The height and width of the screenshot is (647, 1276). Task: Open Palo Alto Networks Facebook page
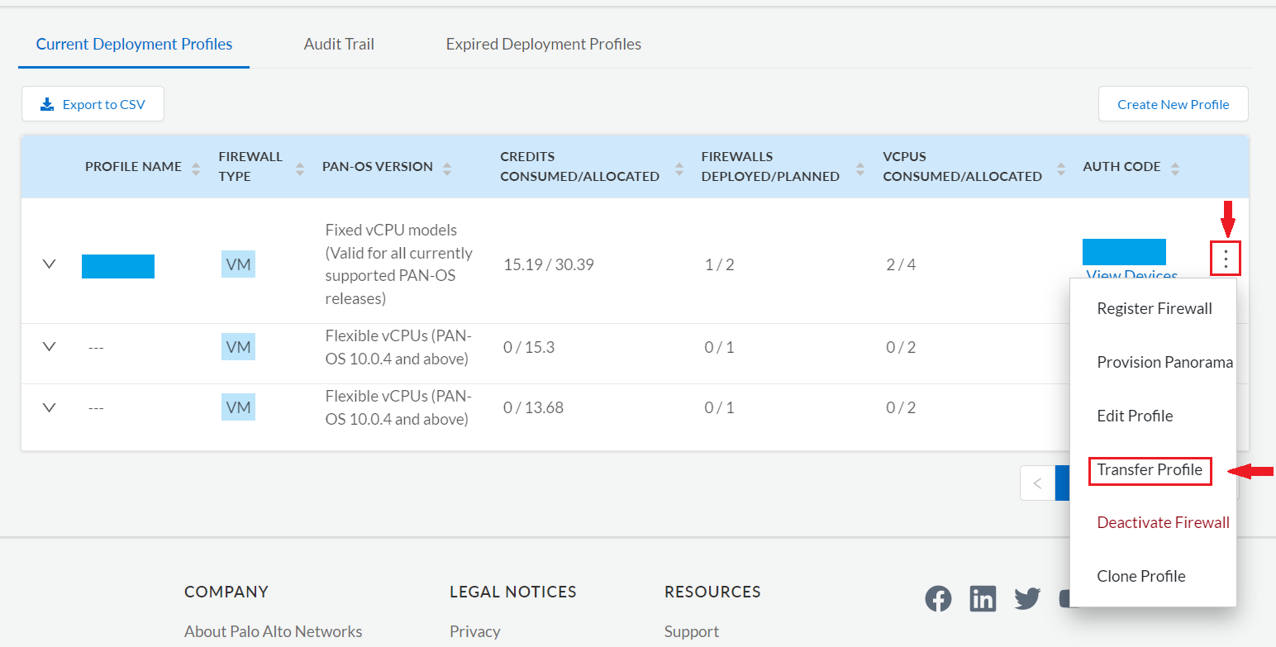click(x=938, y=598)
